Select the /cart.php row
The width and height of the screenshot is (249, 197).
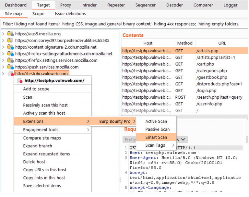pyautogui.click(x=184, y=64)
